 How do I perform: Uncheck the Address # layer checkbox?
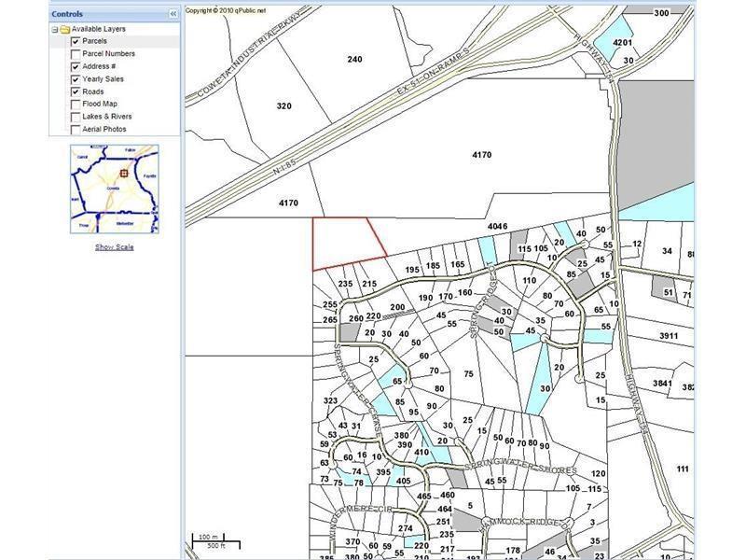coord(76,66)
